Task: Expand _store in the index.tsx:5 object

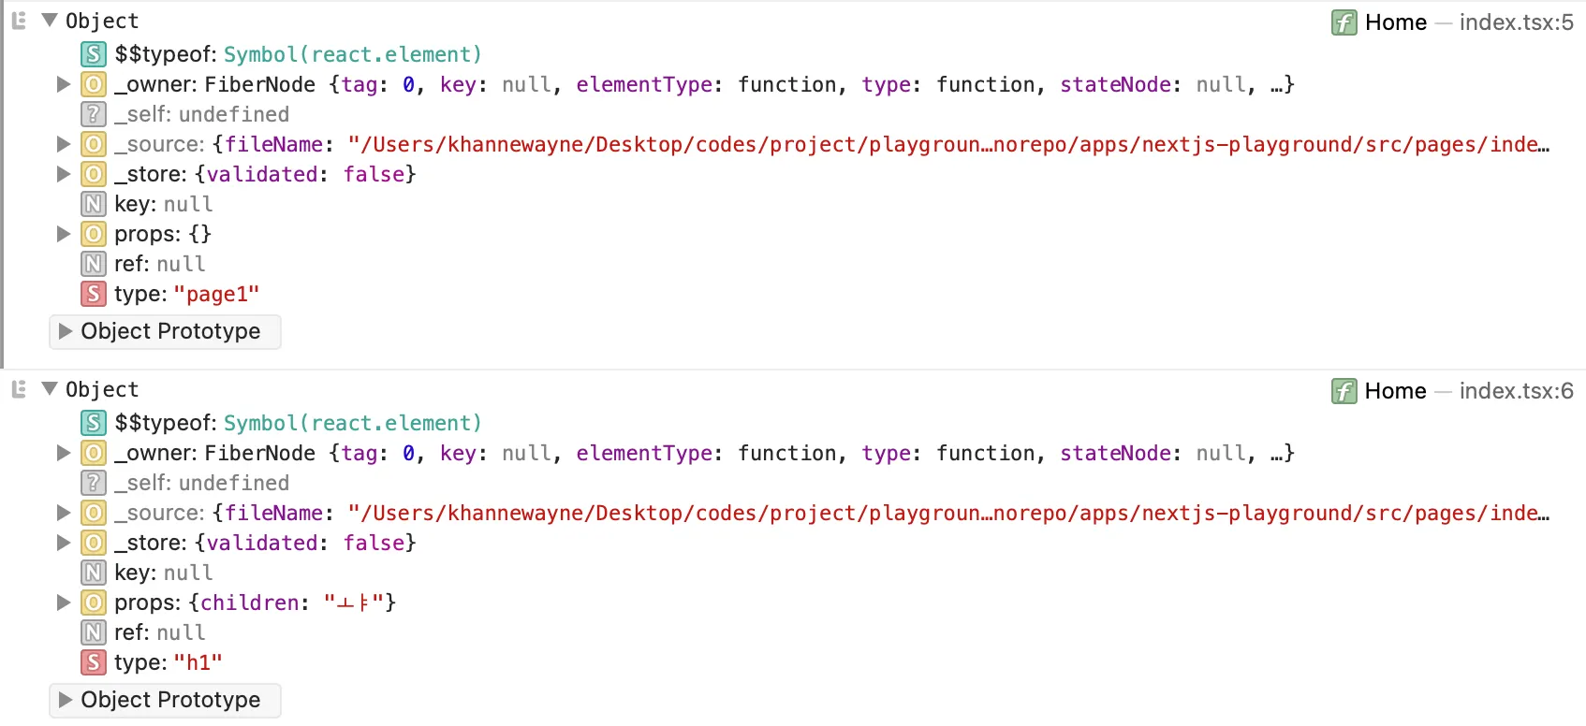Action: (64, 174)
